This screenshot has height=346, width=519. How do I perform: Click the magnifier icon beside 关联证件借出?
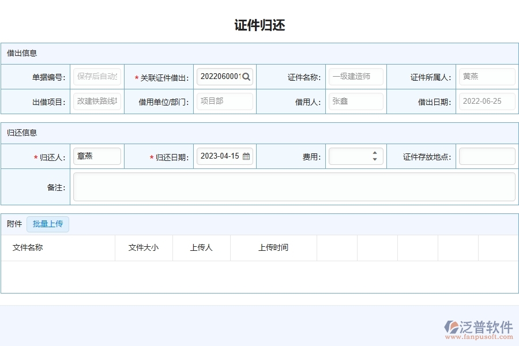[247, 76]
